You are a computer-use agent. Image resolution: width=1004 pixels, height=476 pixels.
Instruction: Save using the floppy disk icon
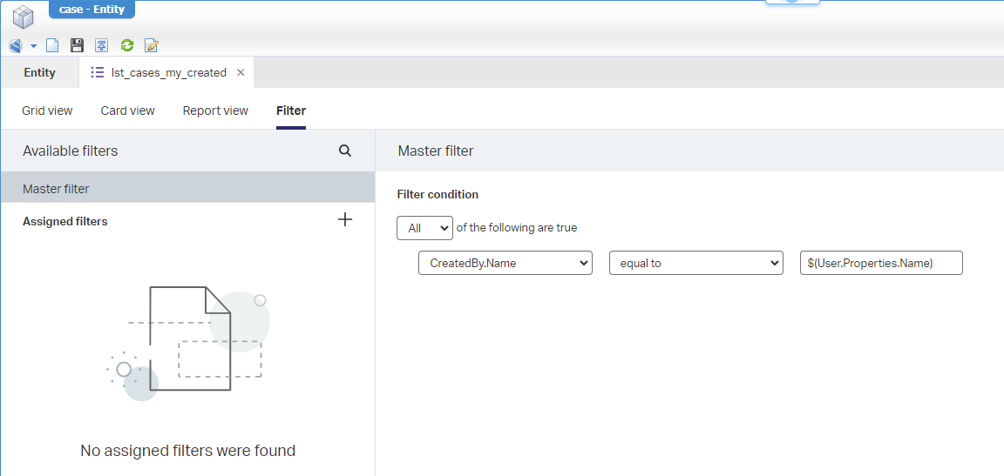pos(77,45)
